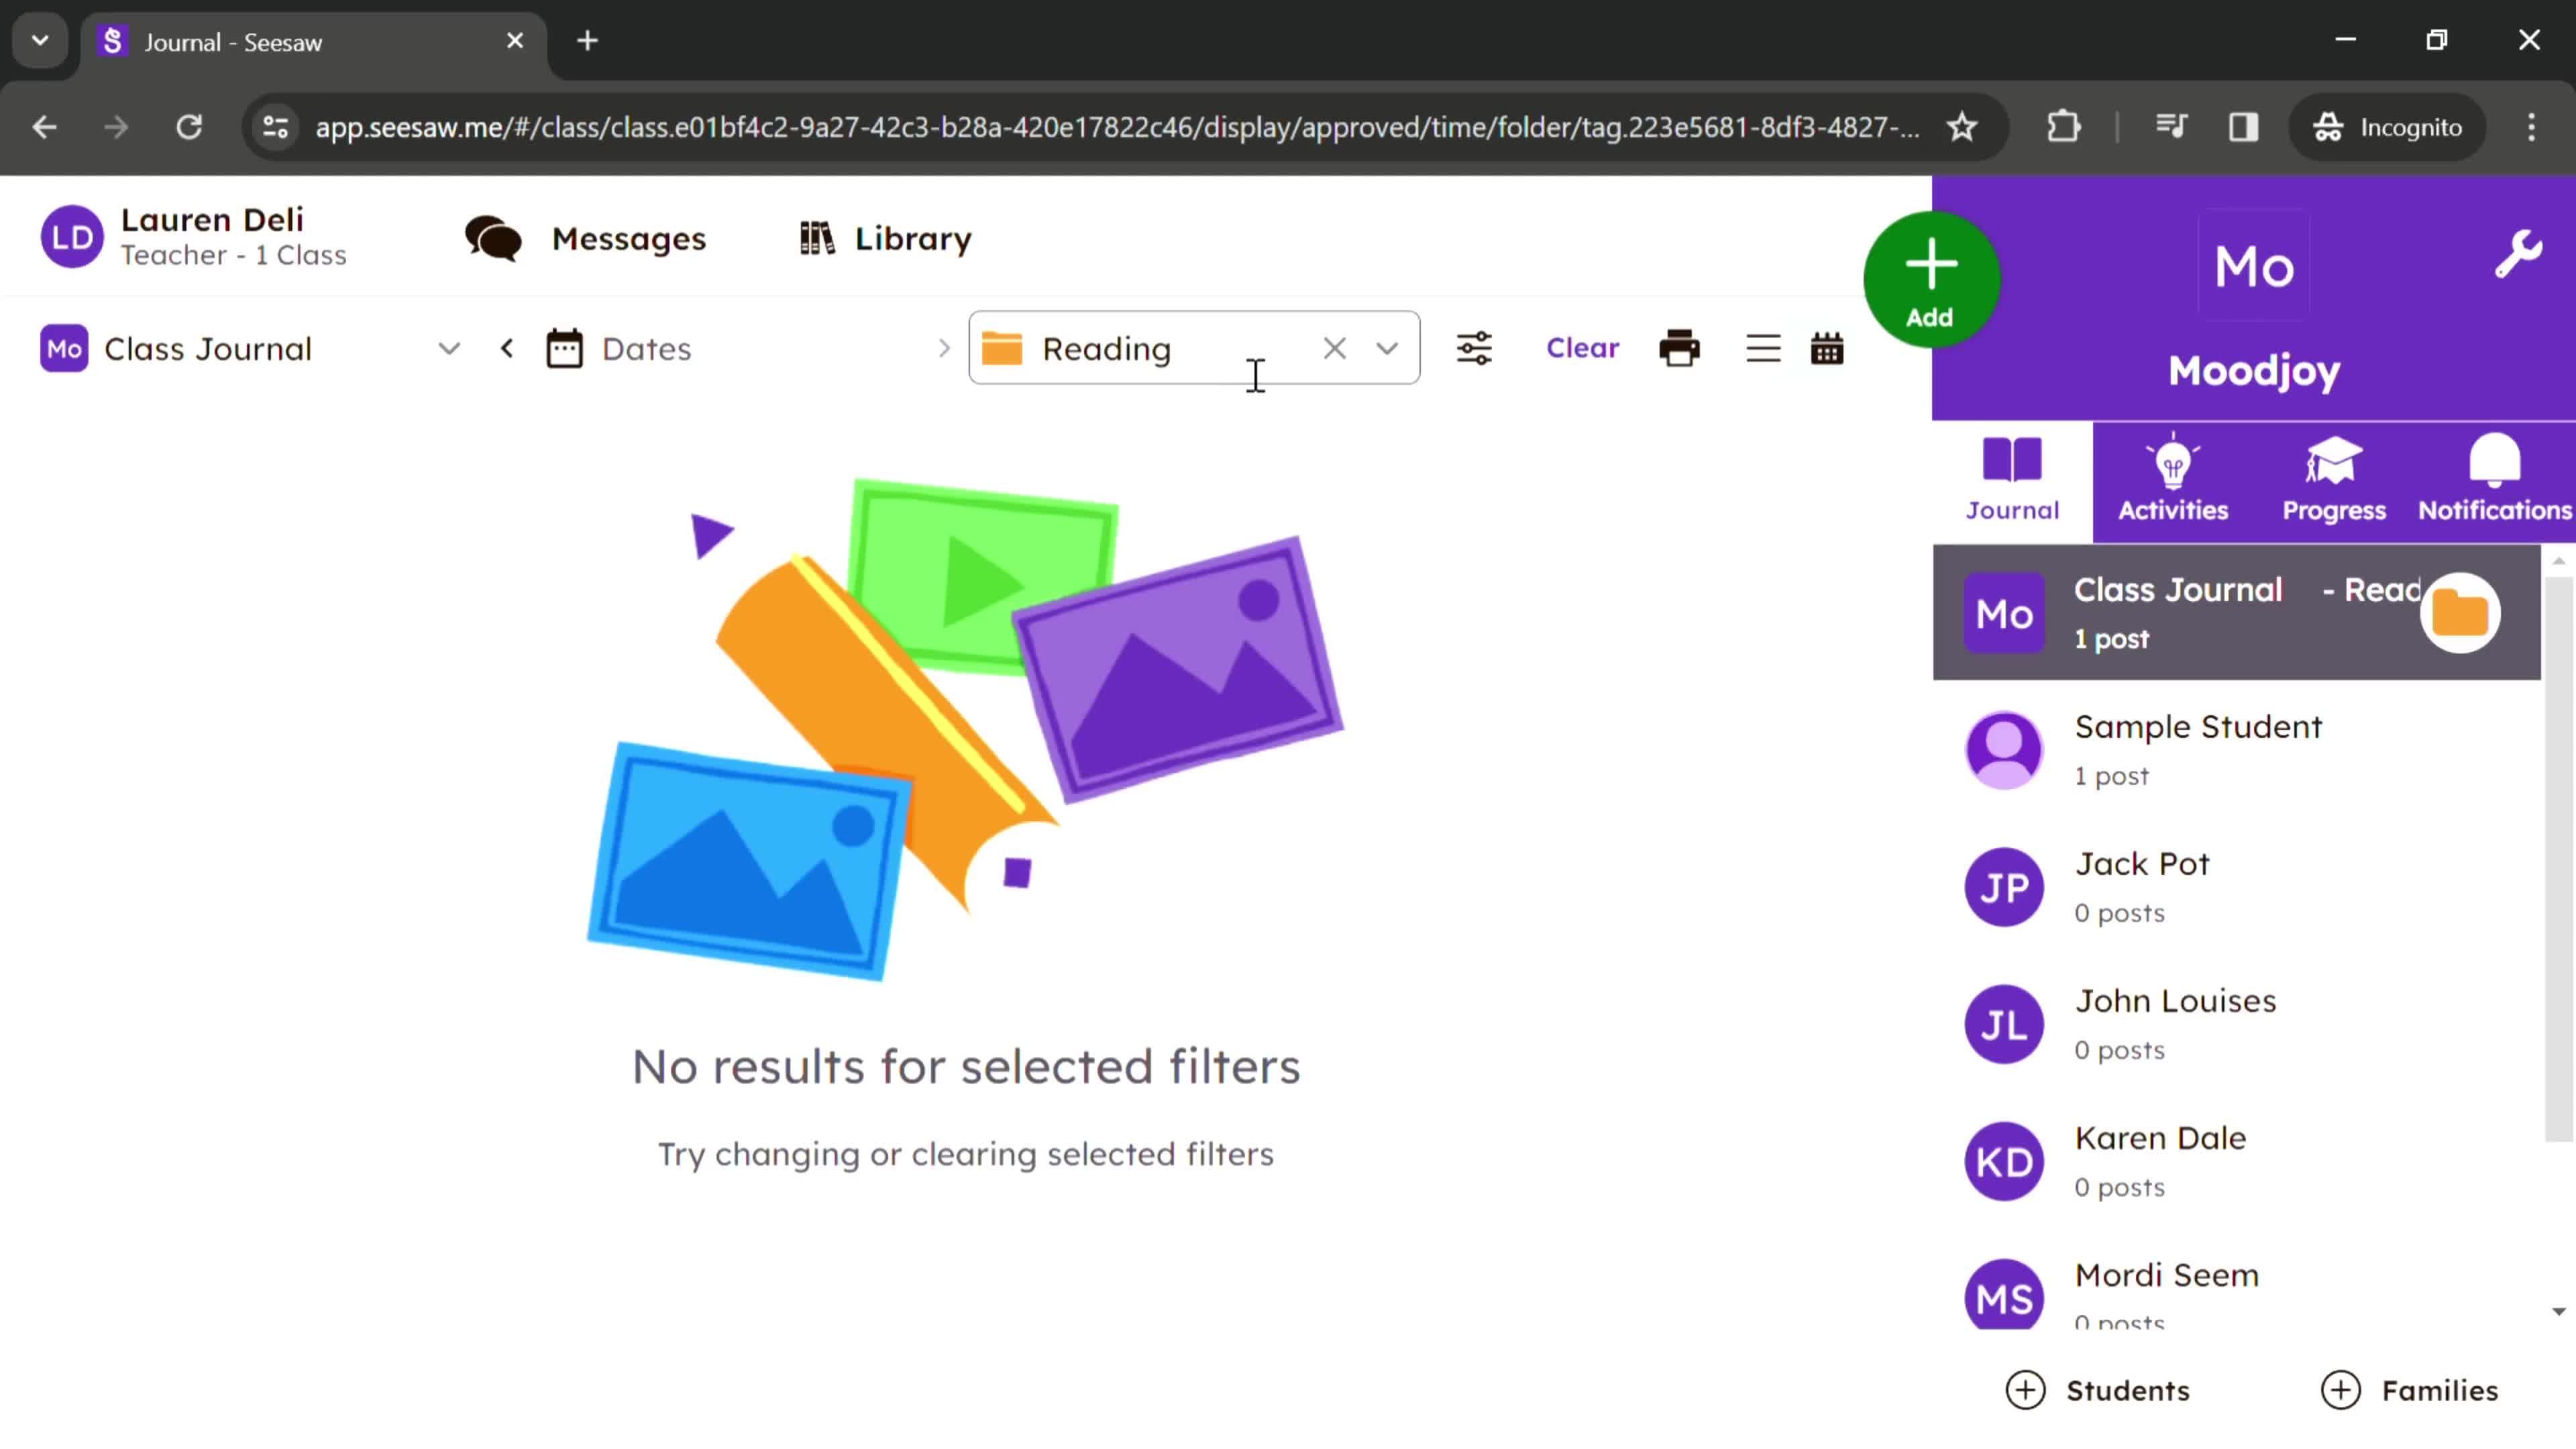Expand the Reading folder dropdown
The width and height of the screenshot is (2576, 1449).
point(1389,349)
